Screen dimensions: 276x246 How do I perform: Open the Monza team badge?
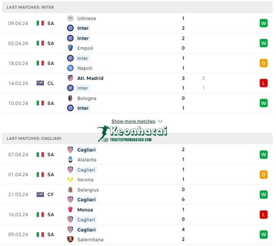70,209
